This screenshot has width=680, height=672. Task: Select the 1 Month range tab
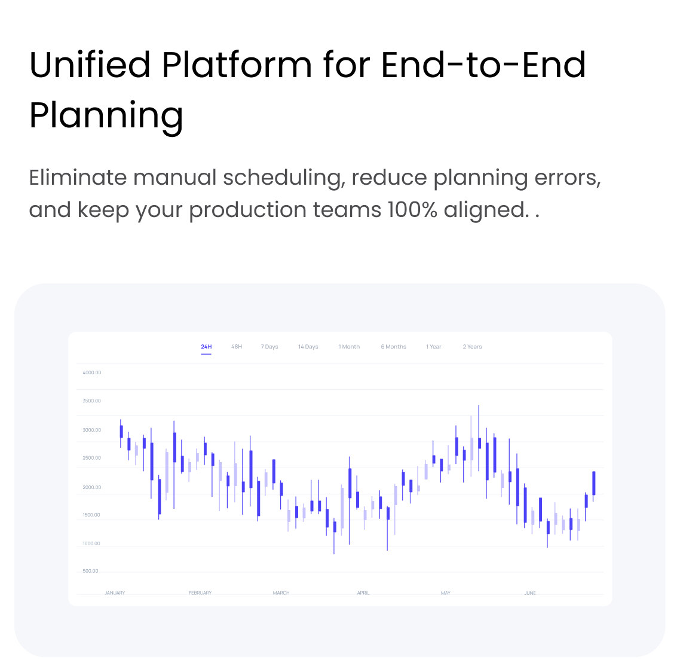pos(349,347)
